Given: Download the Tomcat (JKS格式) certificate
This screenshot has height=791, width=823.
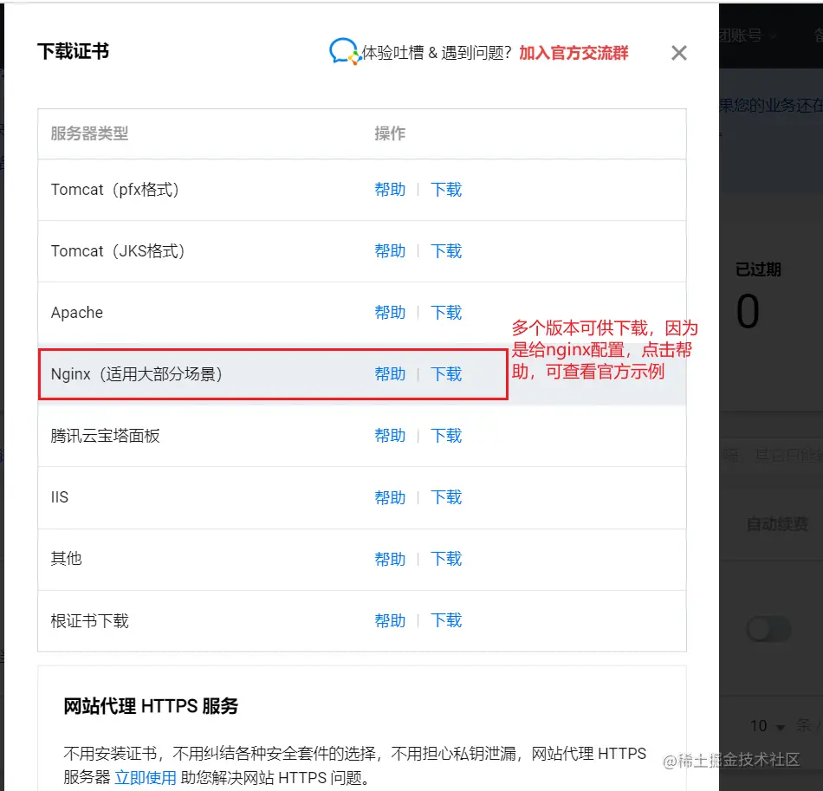Looking at the screenshot, I should point(446,251).
